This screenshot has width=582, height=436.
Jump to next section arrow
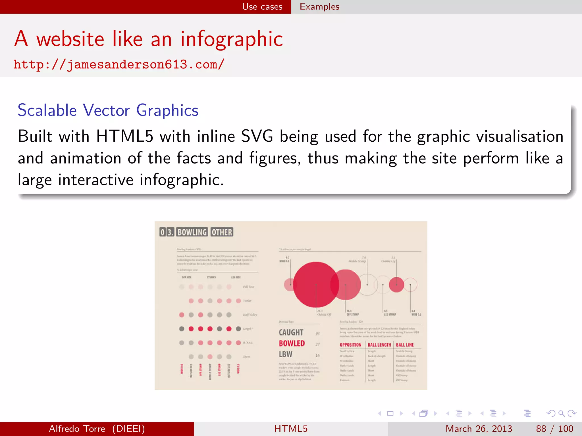504,413
